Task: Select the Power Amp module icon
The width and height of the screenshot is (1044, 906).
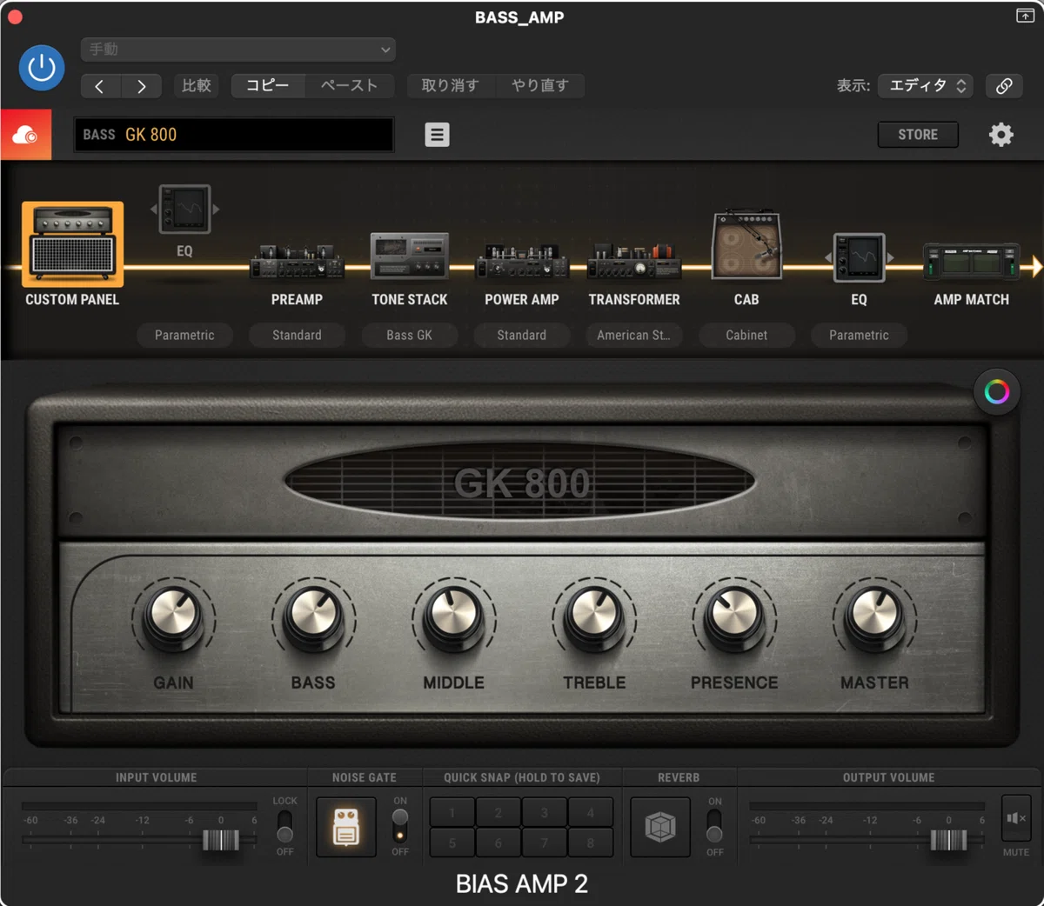Action: tap(522, 261)
